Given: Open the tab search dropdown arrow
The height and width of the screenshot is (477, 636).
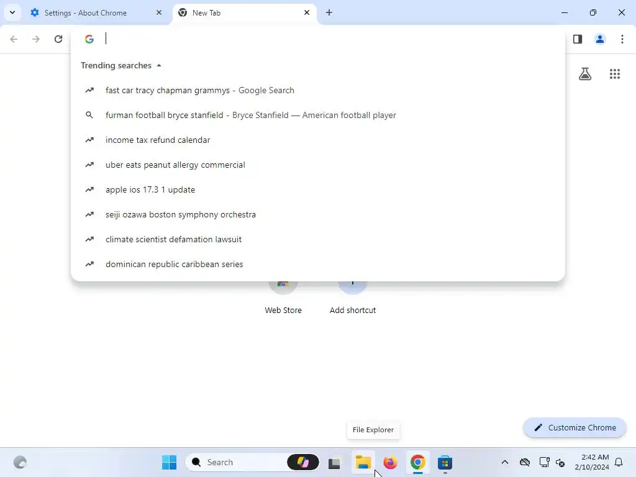Looking at the screenshot, I should [x=12, y=12].
